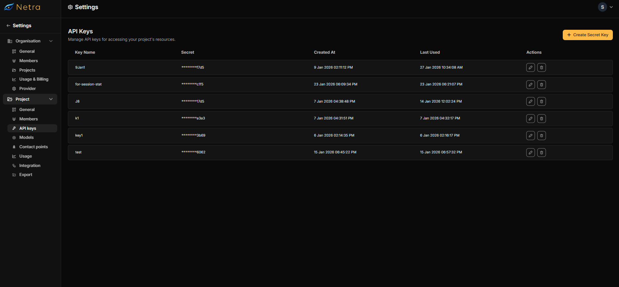The image size is (619, 287).
Task: Open the S user avatar
Action: [x=602, y=7]
